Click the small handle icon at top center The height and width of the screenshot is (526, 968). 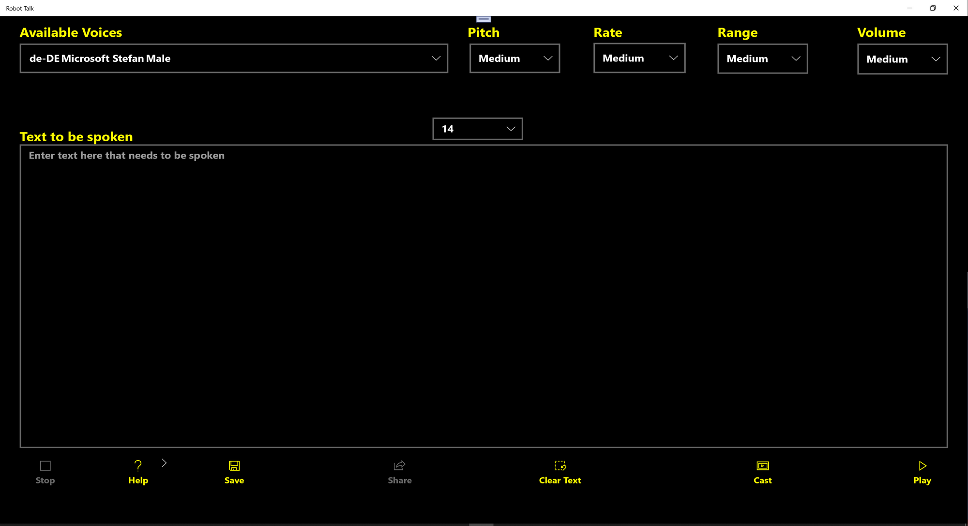click(x=484, y=19)
